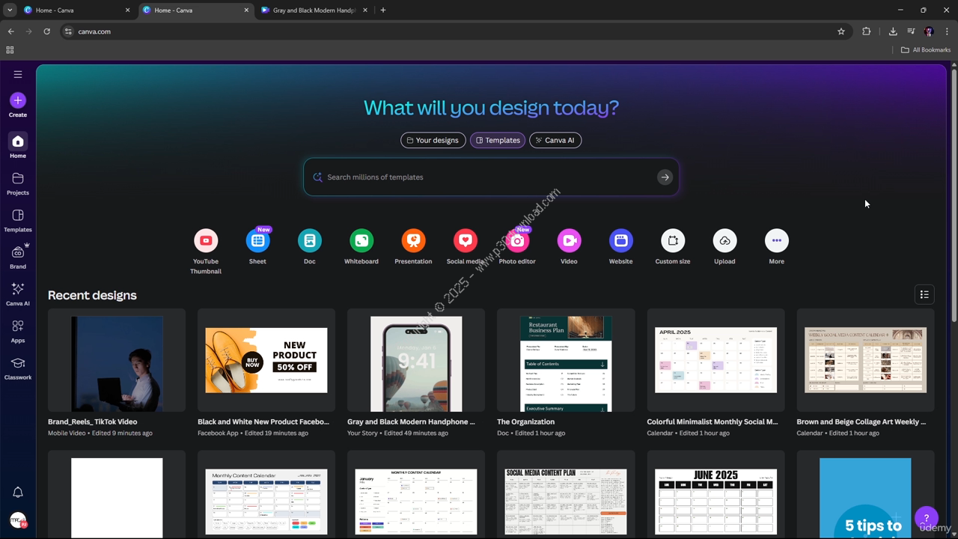Open Brown and Beige Collage Art thumbnail

coord(865,360)
